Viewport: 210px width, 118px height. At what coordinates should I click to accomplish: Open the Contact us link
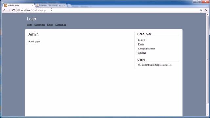pyautogui.click(x=61, y=25)
